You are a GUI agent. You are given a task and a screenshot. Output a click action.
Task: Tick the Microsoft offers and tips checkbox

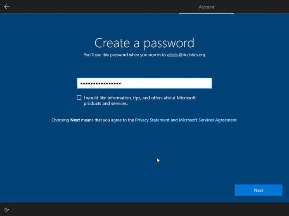click(79, 98)
